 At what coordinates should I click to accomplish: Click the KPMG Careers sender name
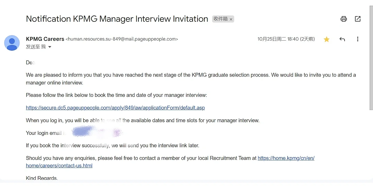pyautogui.click(x=45, y=39)
